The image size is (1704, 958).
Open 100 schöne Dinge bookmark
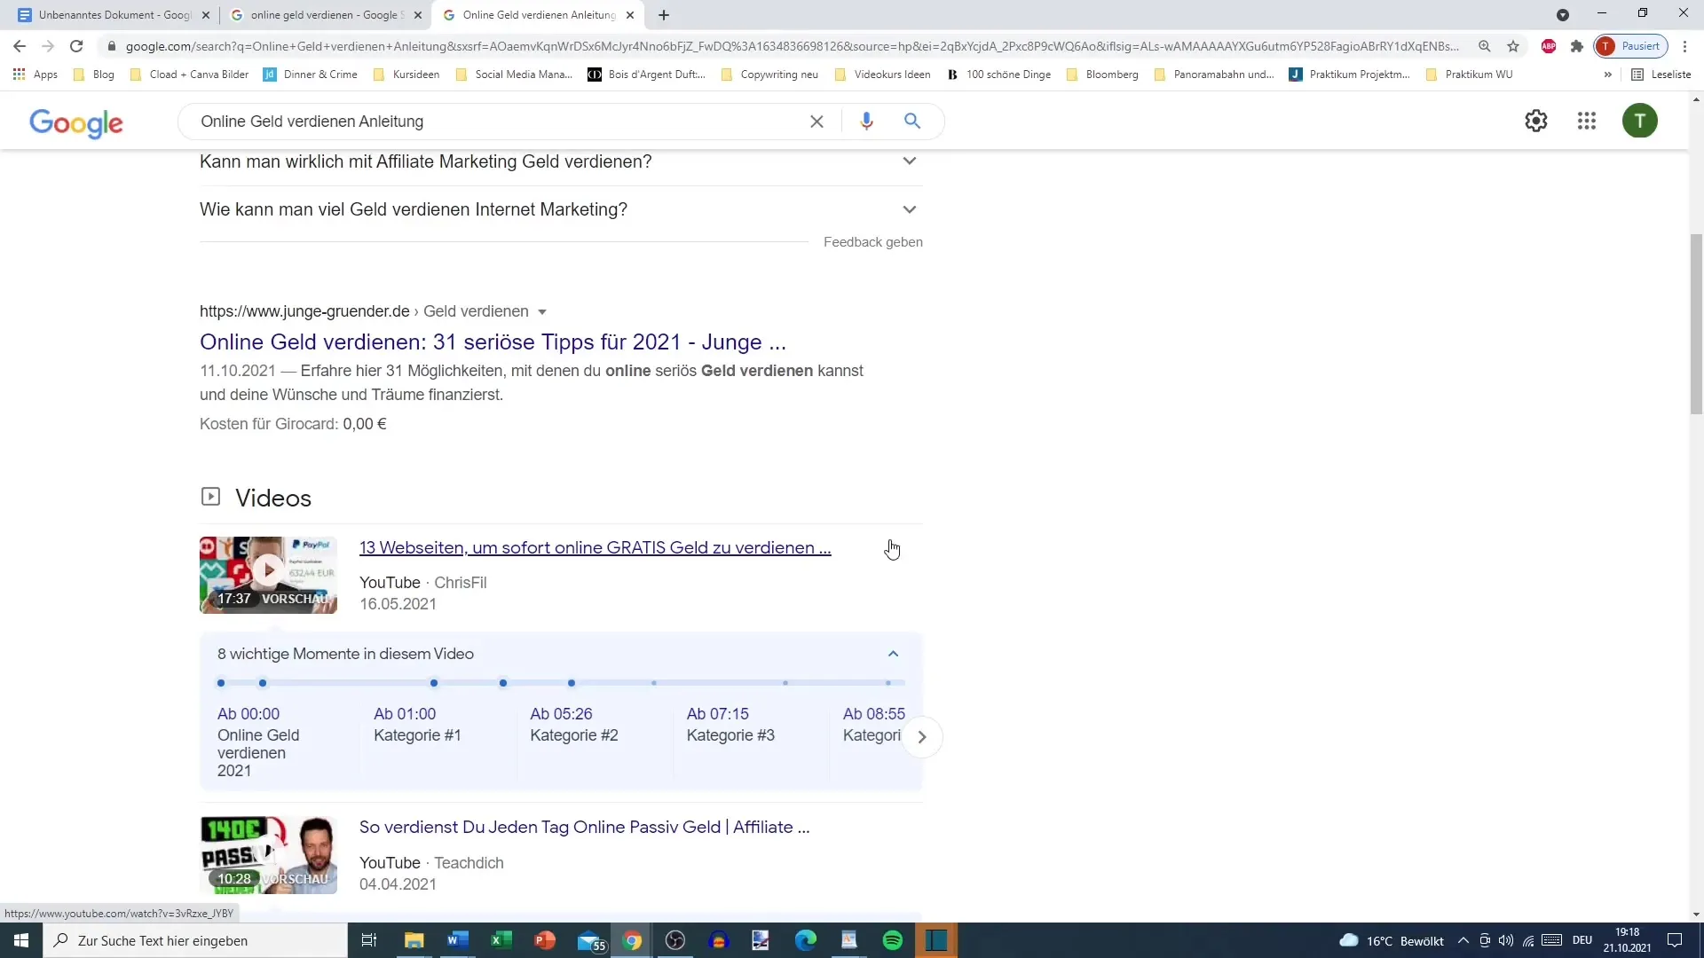[999, 75]
